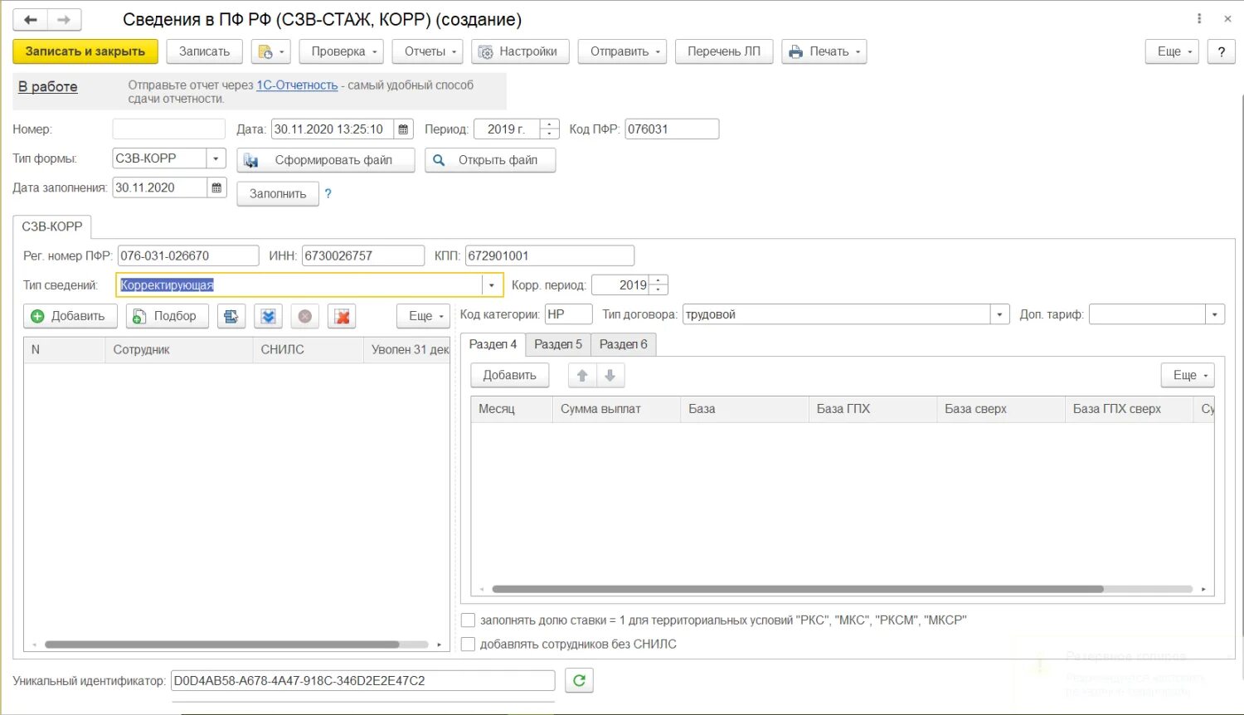This screenshot has height=715, width=1244.
Task: Open the create-based-on document icon menu
Action: tap(271, 51)
